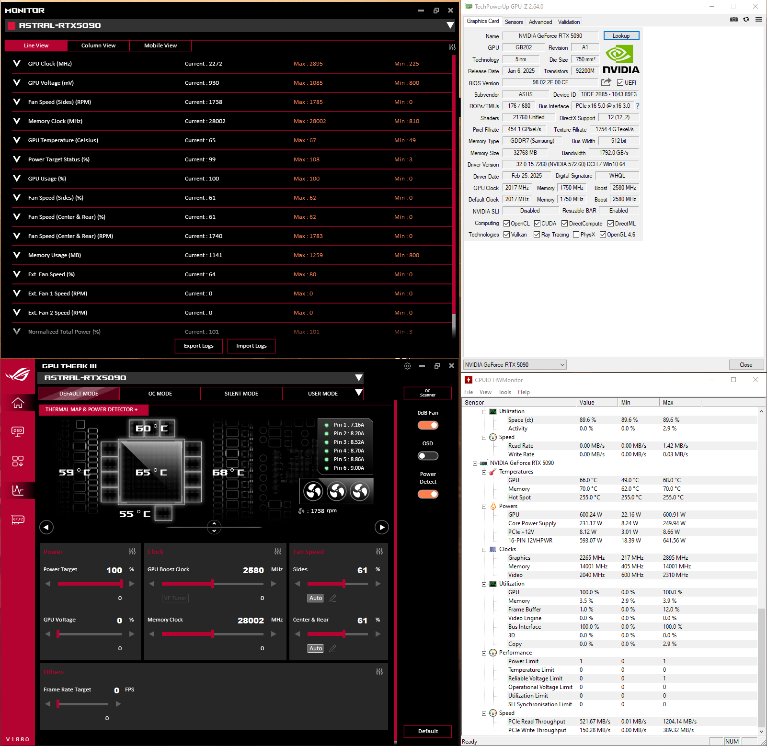The height and width of the screenshot is (746, 767).
Task: Toggle the 0dB Fan switch
Action: tap(428, 425)
